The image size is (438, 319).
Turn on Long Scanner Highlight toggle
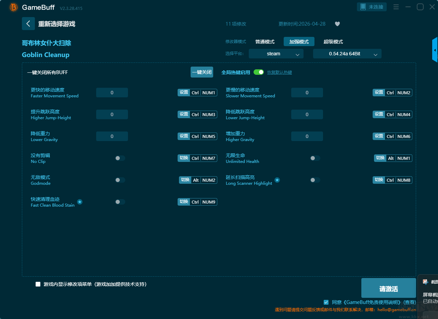[315, 180]
